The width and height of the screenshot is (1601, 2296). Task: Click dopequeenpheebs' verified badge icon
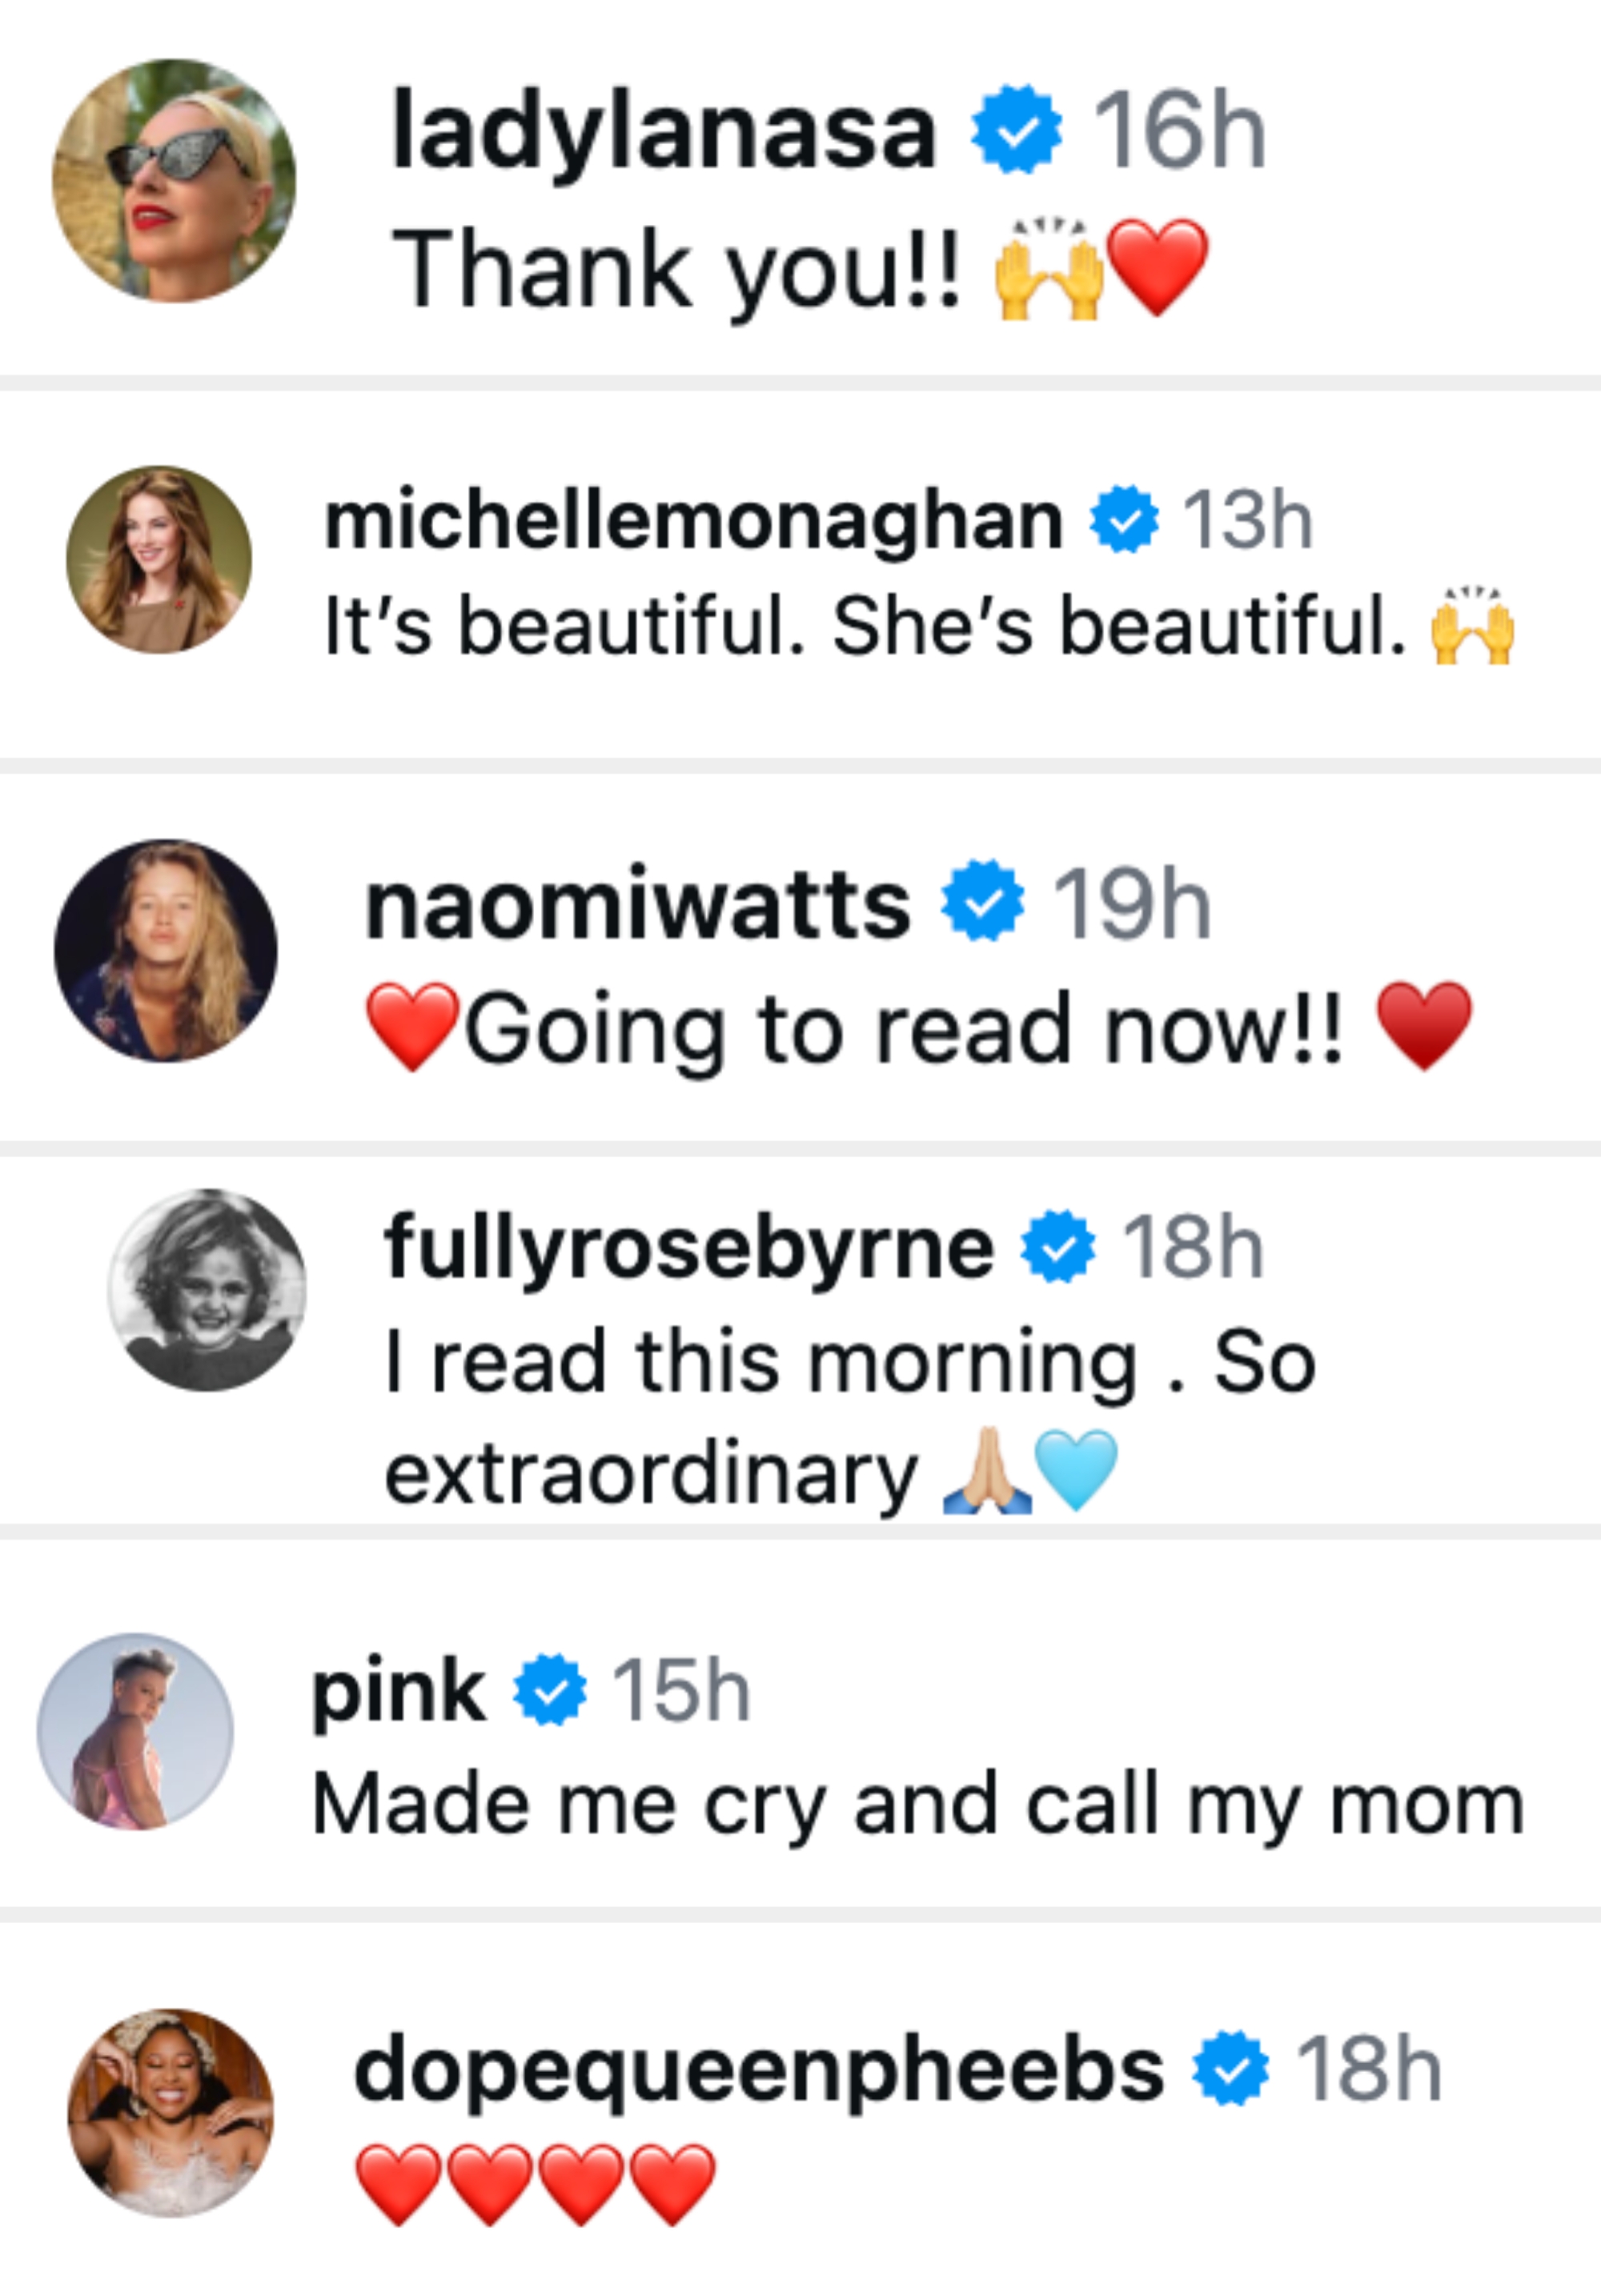[1230, 2068]
